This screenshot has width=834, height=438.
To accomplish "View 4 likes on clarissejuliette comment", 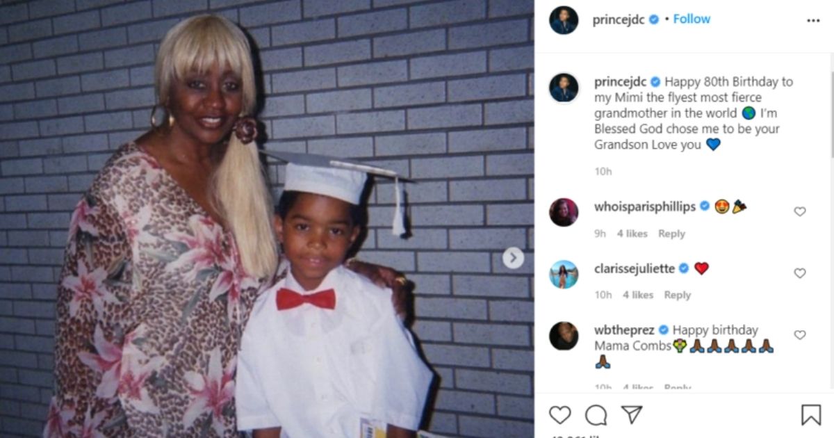I will tap(638, 295).
